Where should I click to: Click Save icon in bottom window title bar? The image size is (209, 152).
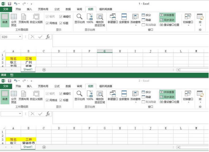click(x=10, y=81)
